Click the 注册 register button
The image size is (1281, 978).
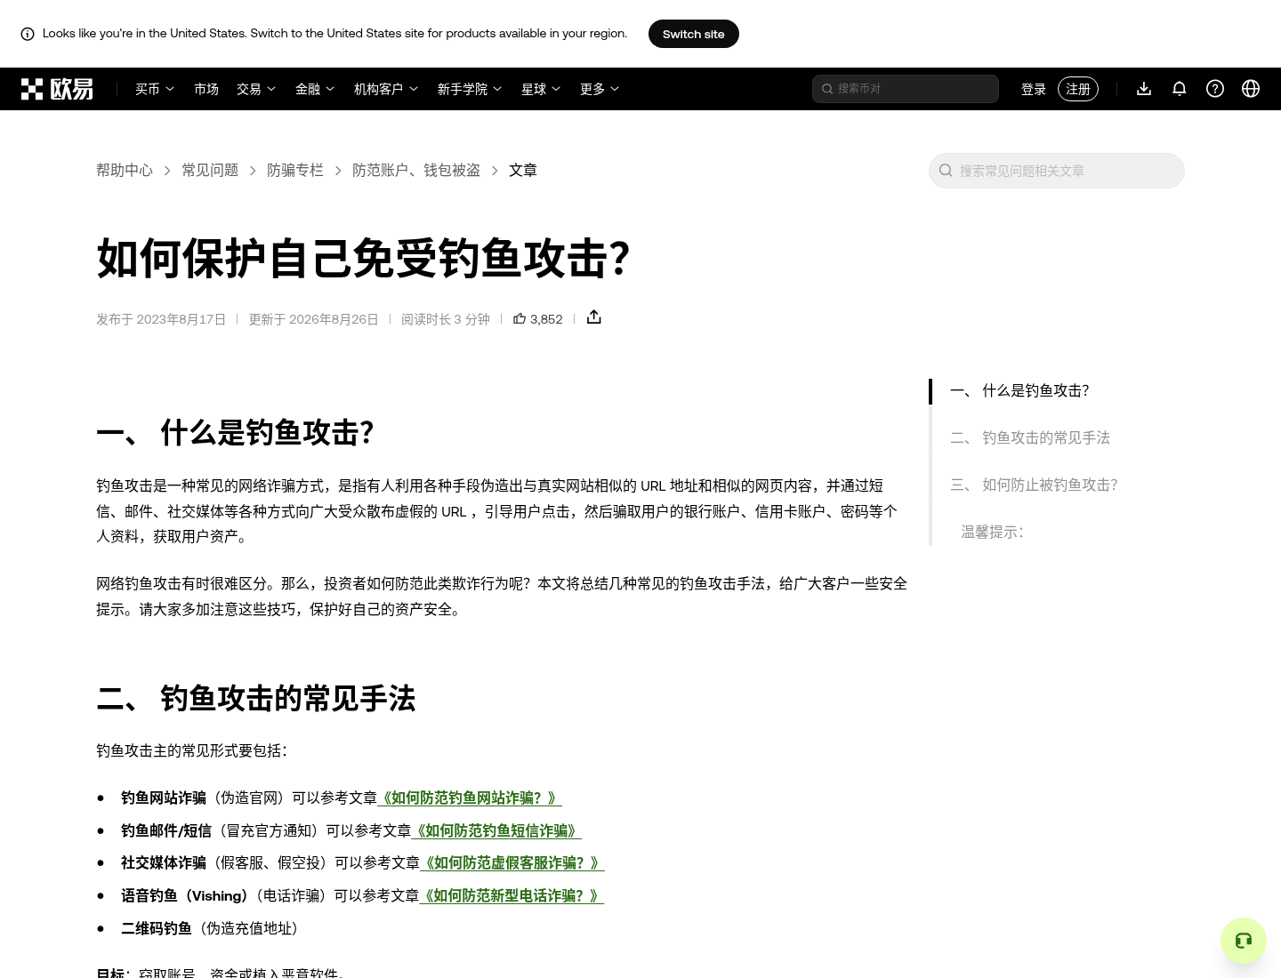pos(1078,89)
